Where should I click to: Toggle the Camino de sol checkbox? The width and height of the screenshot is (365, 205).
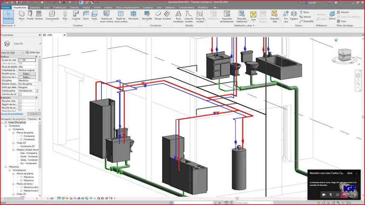(20, 94)
